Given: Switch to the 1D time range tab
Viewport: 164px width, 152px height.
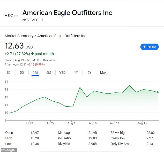Looking at the screenshot, I should (9, 73).
